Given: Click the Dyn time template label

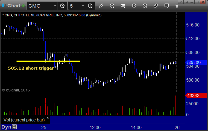Looking at the screenshot, I should (6, 127).
